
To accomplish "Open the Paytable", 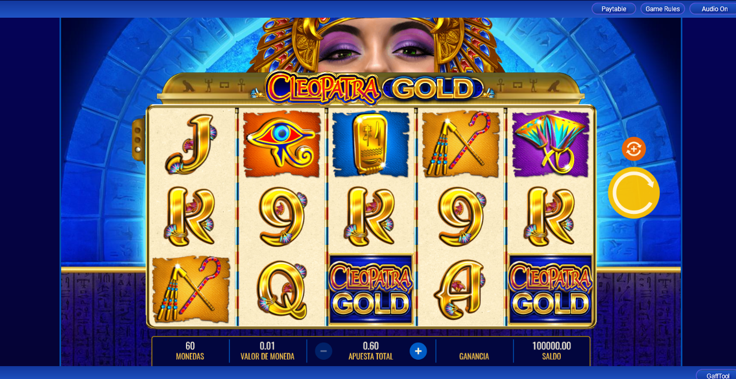I will click(x=614, y=9).
